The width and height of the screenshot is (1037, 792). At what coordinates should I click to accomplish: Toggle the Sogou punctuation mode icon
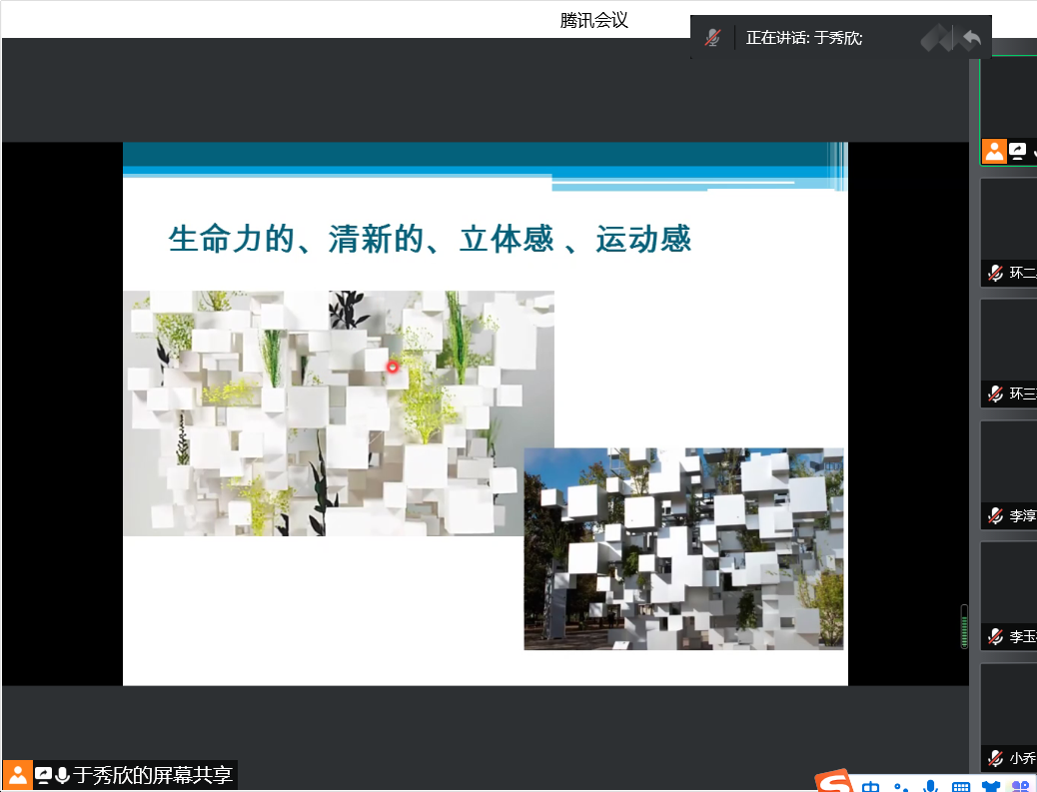click(x=901, y=787)
